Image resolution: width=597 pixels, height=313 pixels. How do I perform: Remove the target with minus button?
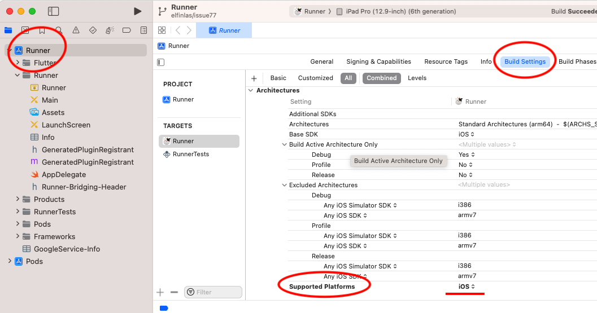(x=174, y=293)
